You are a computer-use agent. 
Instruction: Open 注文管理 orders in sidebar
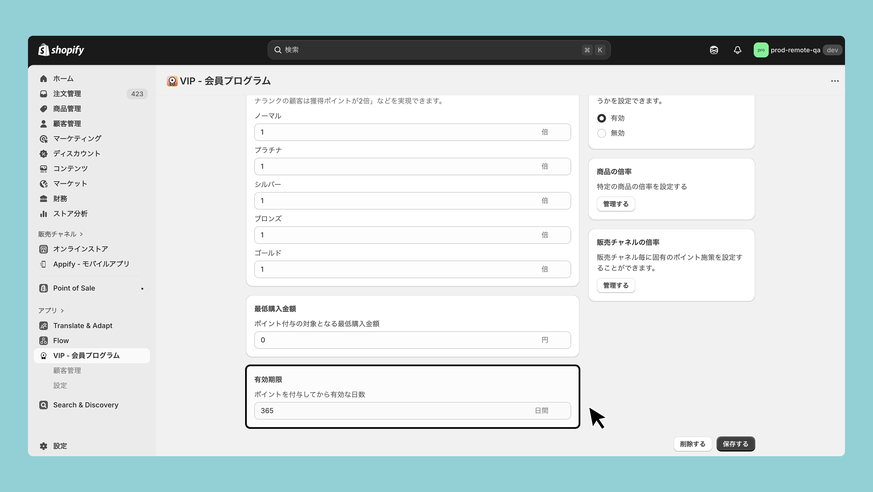tap(67, 94)
